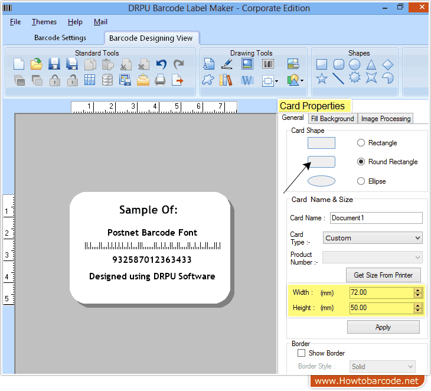The width and height of the screenshot is (431, 391).
Task: Open the Border Style Solid dropdown
Action: coord(383,367)
